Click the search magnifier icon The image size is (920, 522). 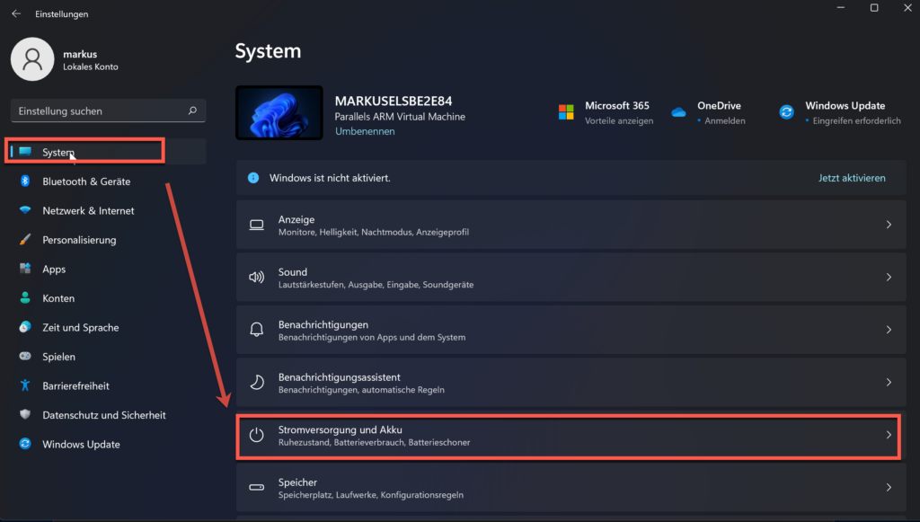coord(192,111)
